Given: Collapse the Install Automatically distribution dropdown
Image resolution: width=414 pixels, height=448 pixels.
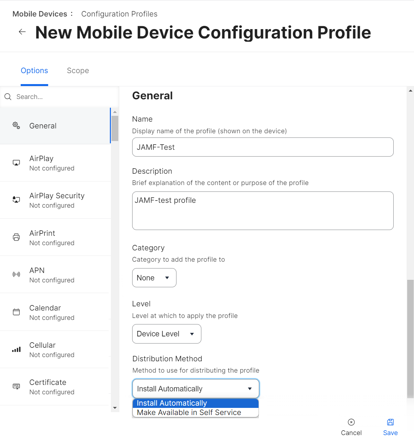Looking at the screenshot, I should (196, 388).
